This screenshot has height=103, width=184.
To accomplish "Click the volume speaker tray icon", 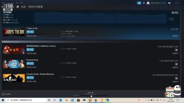I will pos(154,100).
